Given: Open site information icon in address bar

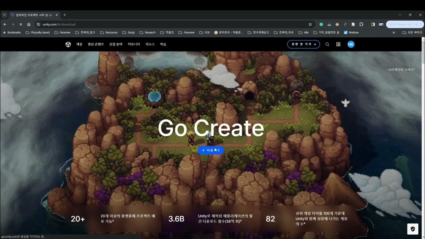Looking at the screenshot, I should pyautogui.click(x=38, y=24).
